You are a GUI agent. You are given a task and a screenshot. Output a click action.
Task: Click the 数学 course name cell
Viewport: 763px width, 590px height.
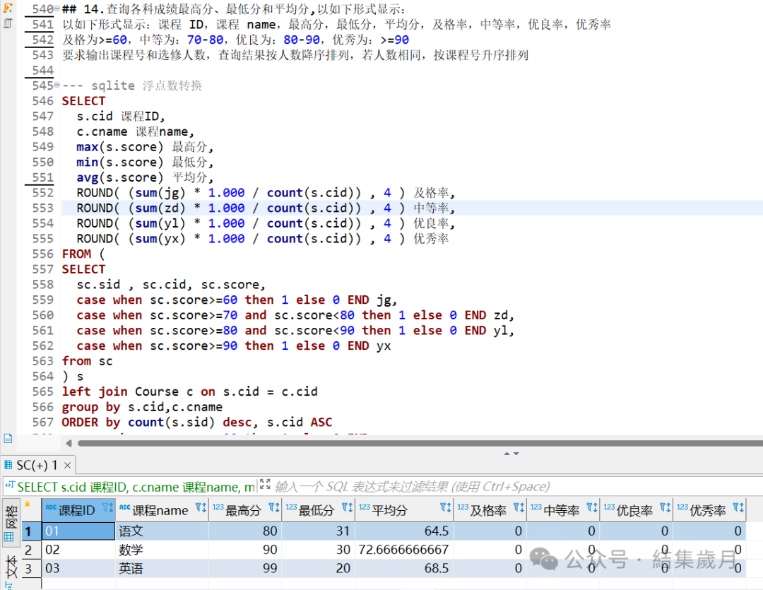pos(162,550)
